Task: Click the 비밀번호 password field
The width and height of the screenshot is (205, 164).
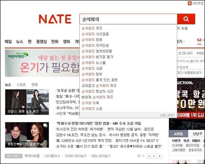Action: (191, 67)
